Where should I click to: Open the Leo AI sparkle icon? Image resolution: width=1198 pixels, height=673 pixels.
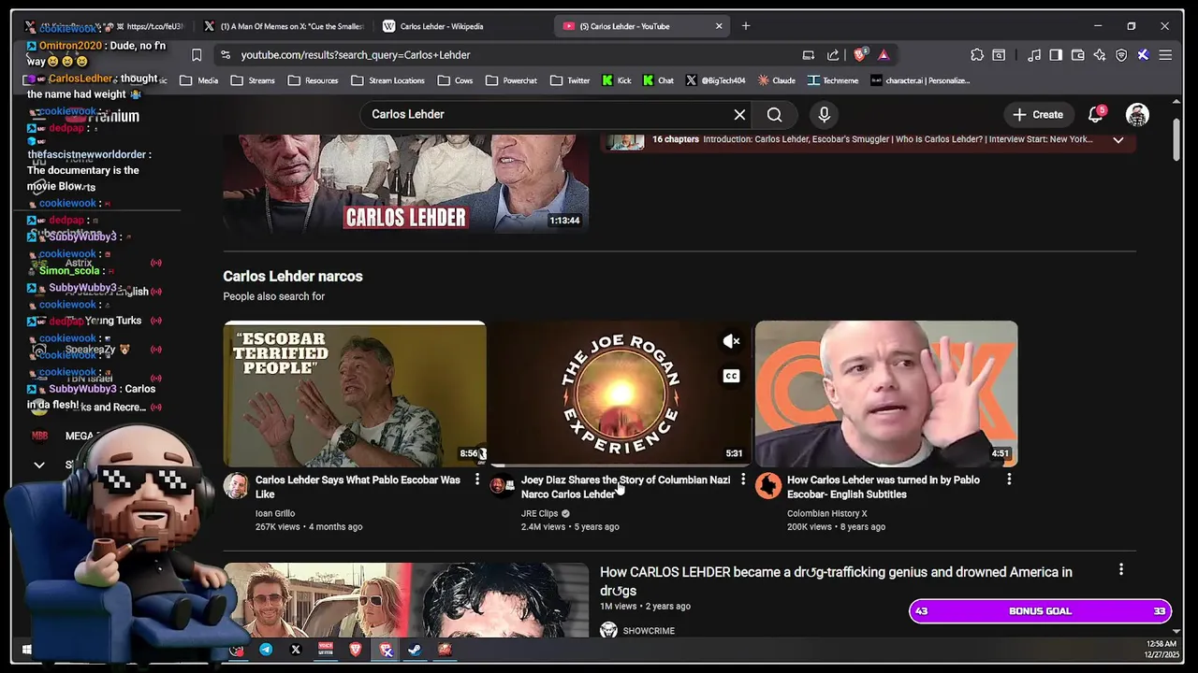coord(1100,55)
